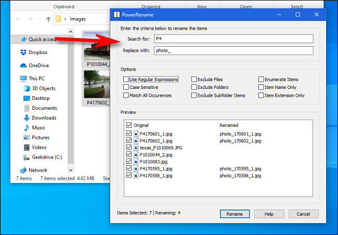Click the Desktop folder icon

(x=27, y=98)
